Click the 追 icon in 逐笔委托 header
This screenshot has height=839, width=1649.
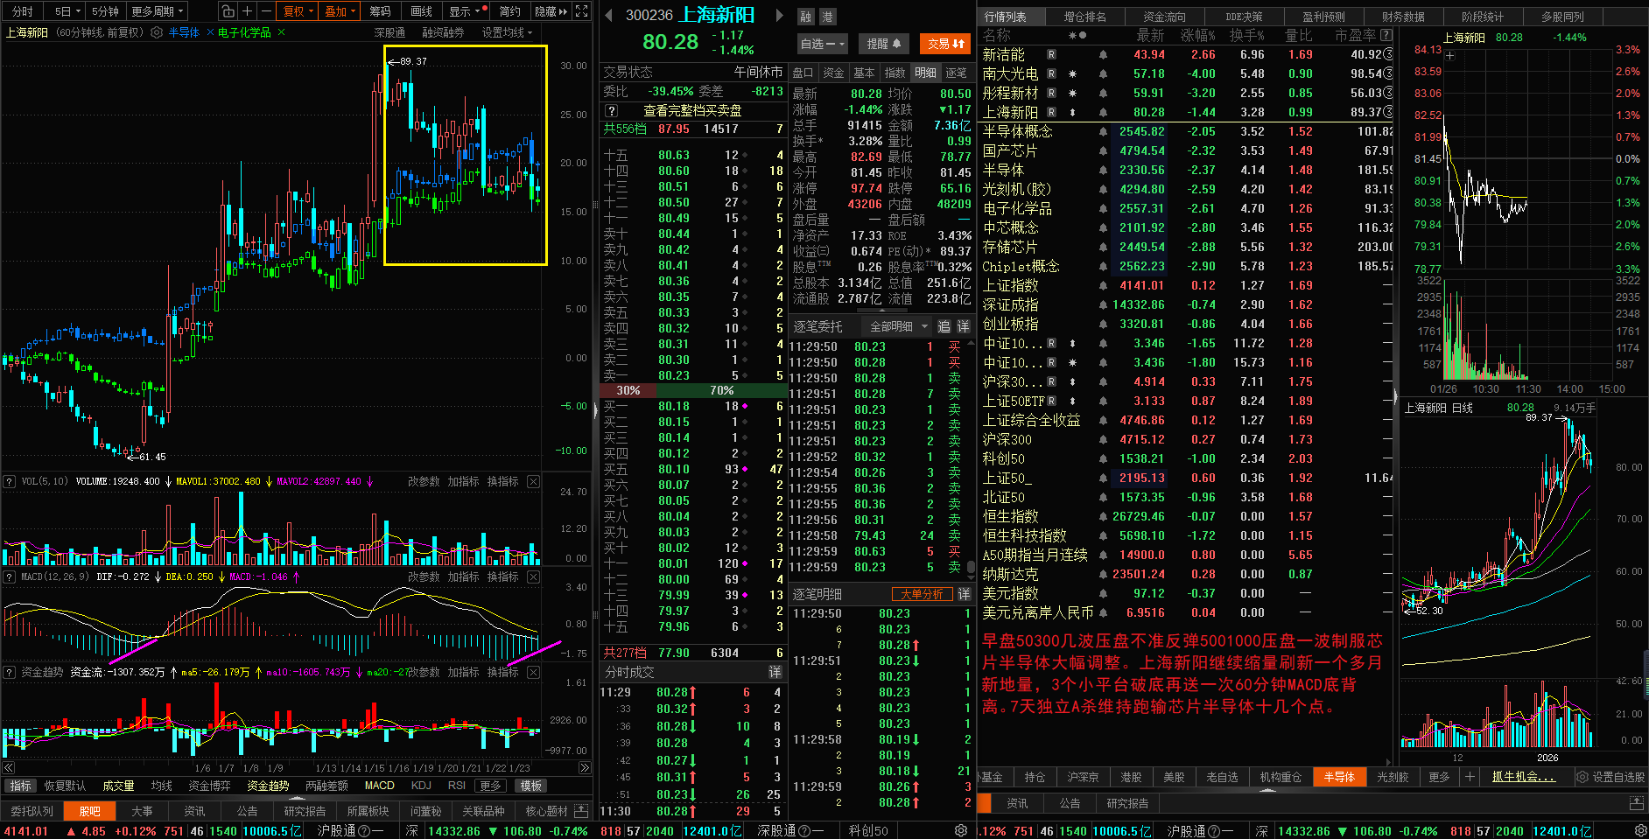pyautogui.click(x=944, y=326)
